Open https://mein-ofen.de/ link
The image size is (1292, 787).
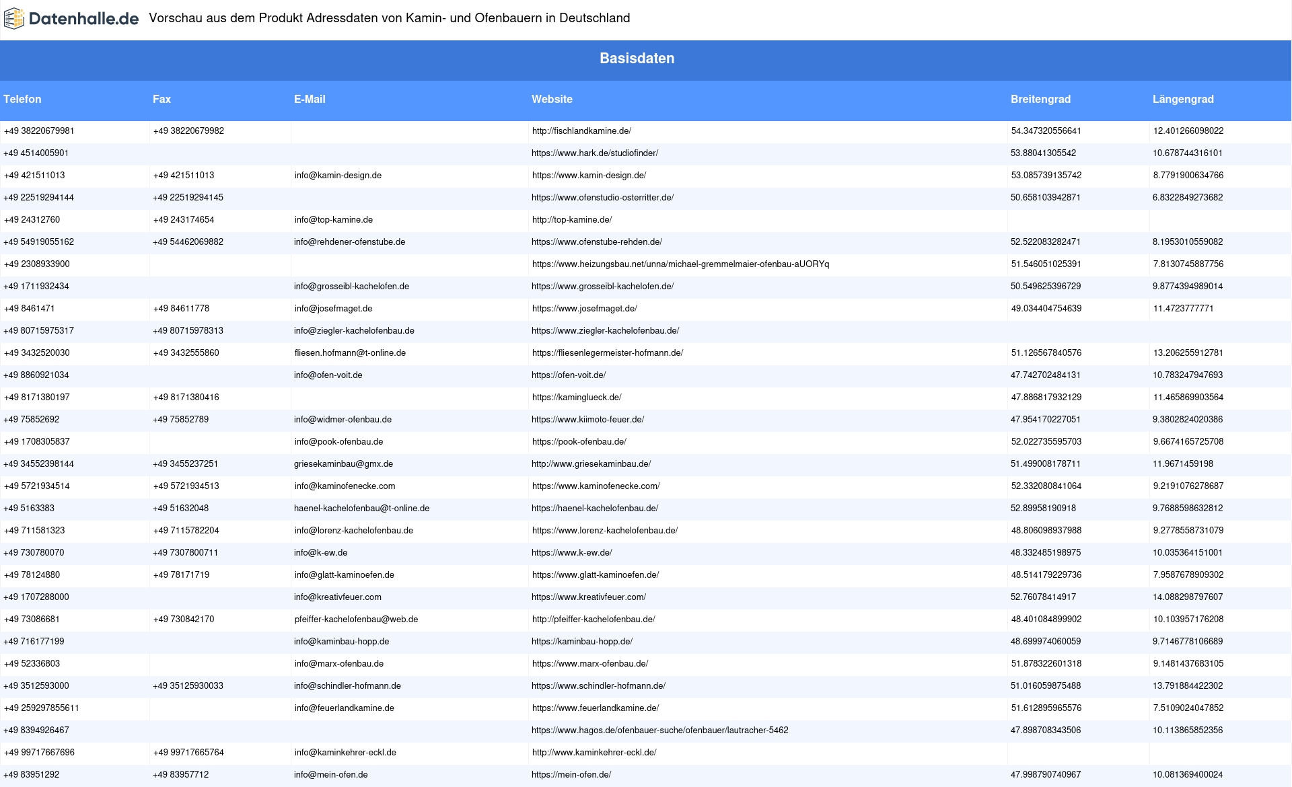click(x=571, y=775)
